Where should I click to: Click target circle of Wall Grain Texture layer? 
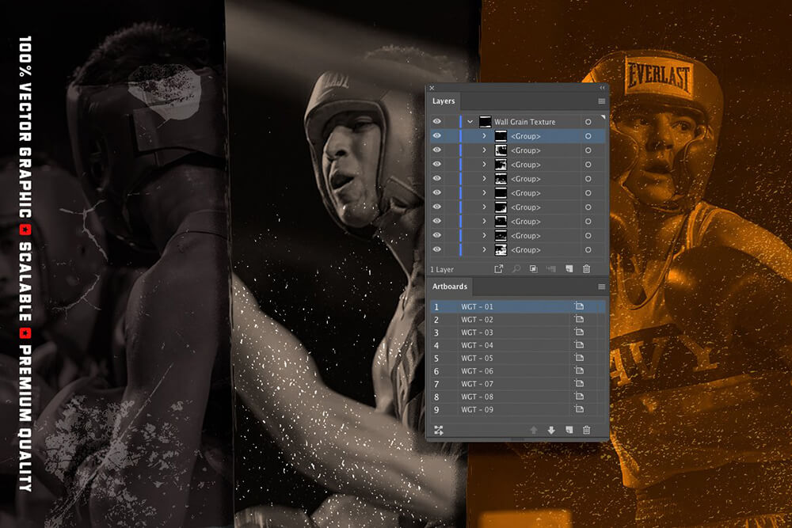click(588, 122)
